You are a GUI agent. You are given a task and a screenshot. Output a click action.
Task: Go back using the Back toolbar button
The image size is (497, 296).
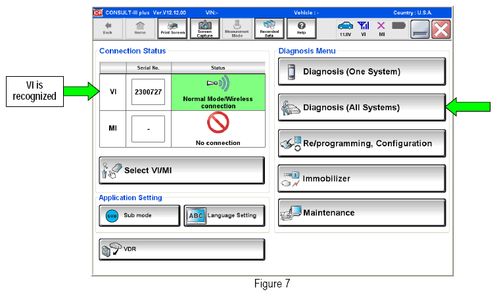click(x=108, y=28)
